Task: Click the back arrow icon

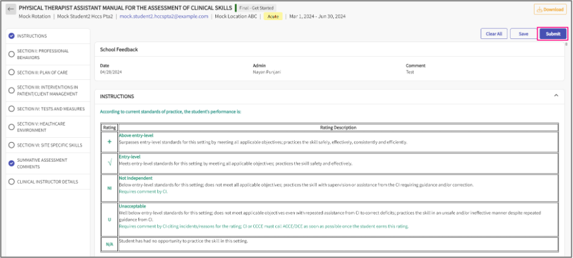Action: point(11,9)
